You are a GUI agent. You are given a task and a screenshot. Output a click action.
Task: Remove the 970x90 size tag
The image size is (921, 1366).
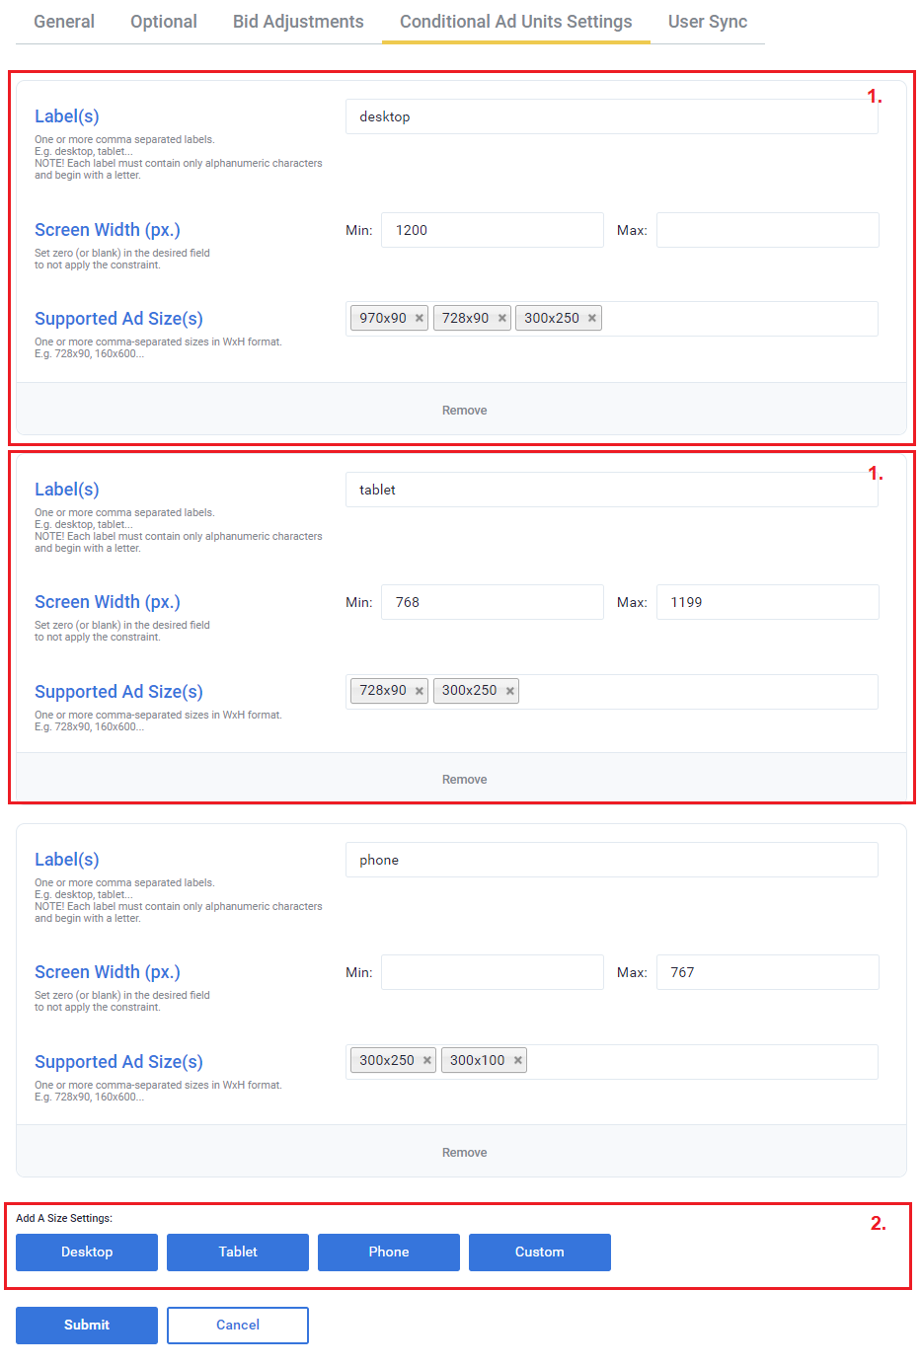[x=420, y=318]
